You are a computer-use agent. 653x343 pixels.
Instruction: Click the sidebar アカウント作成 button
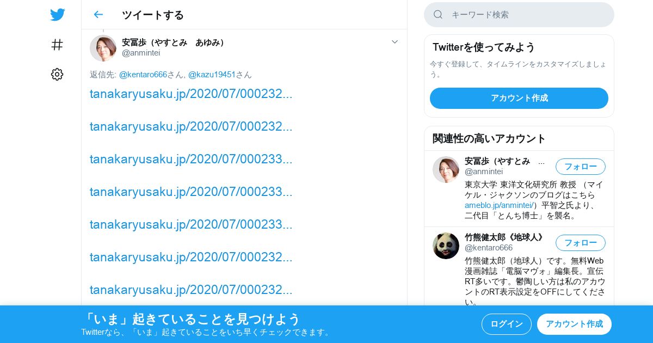[519, 98]
